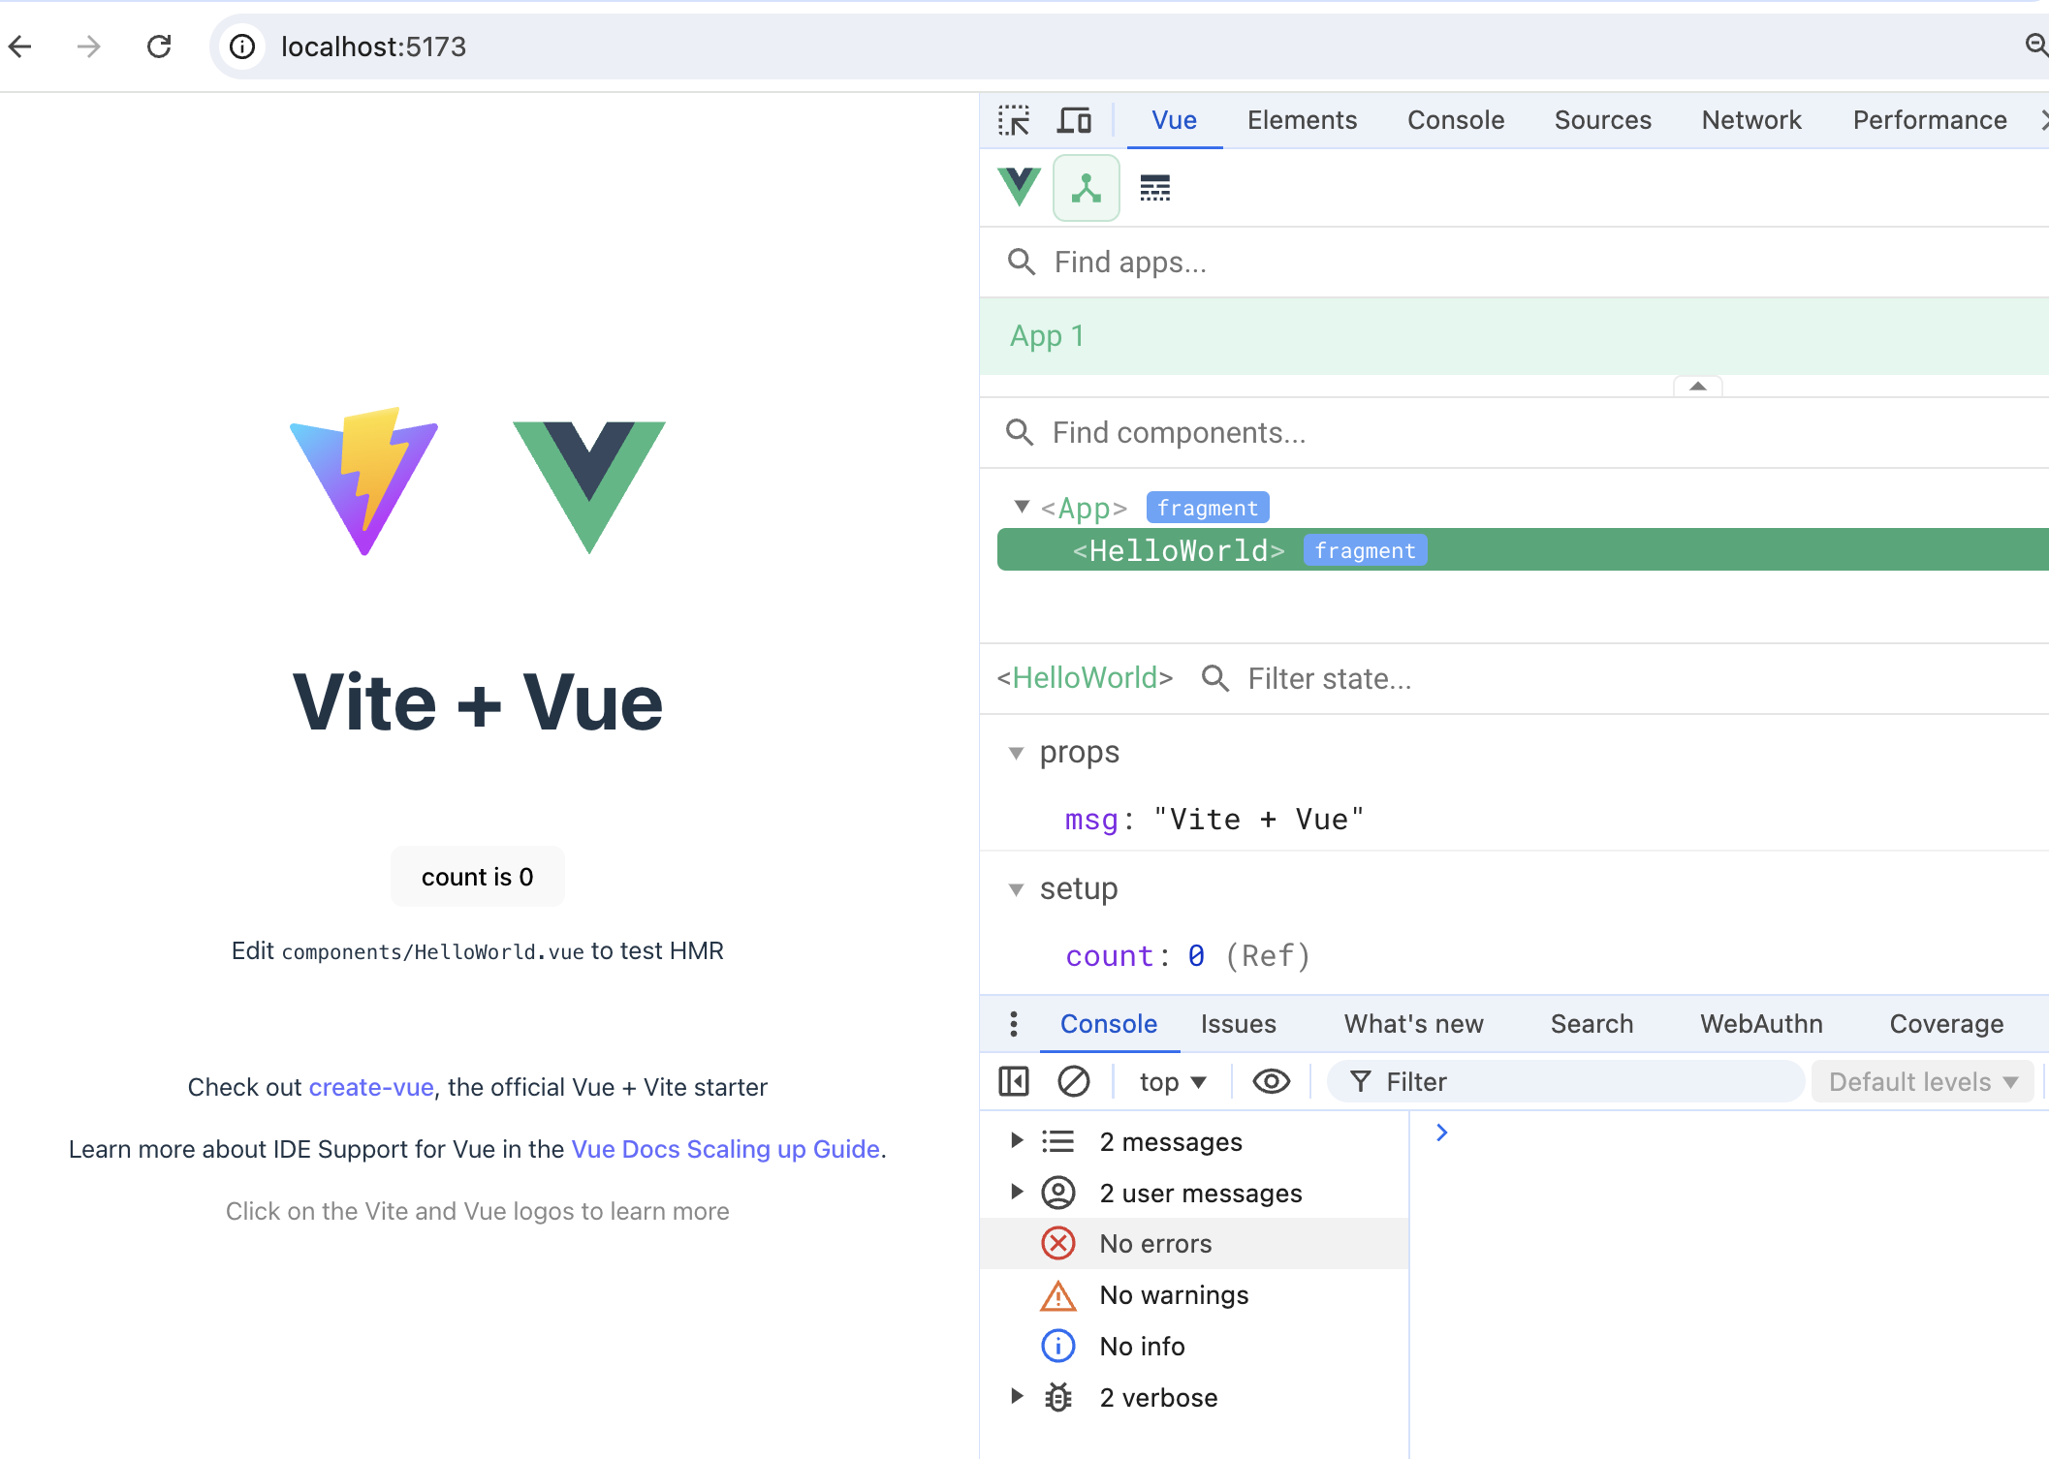Expand the 2 verbose messages group

(x=1017, y=1396)
